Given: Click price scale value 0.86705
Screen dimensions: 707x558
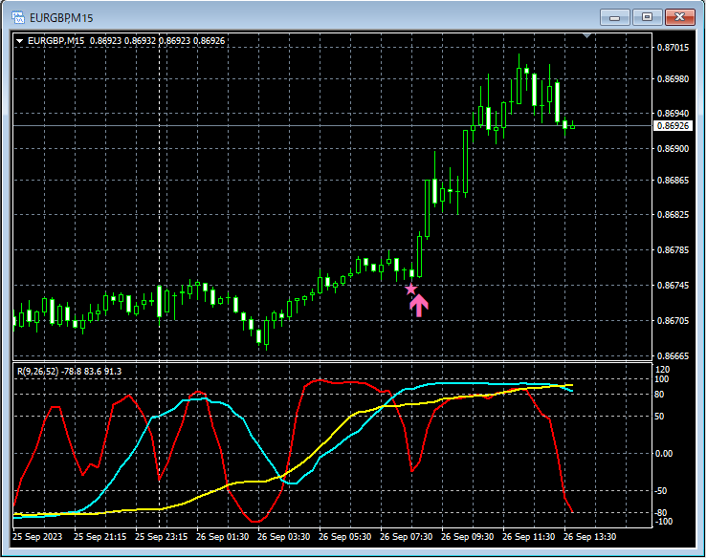Looking at the screenshot, I should (673, 321).
